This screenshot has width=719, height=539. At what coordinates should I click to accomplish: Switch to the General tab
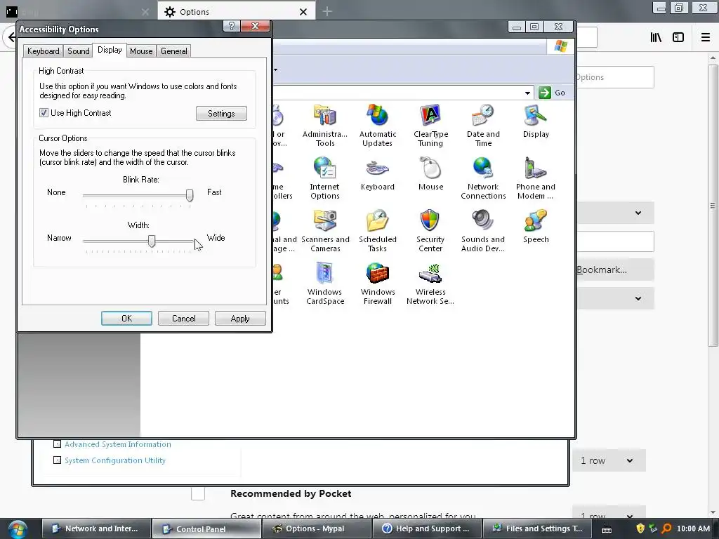(174, 51)
